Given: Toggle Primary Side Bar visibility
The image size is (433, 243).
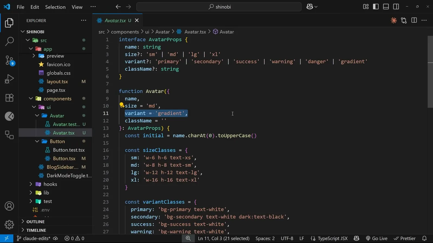Looking at the screenshot, I should 376,7.
